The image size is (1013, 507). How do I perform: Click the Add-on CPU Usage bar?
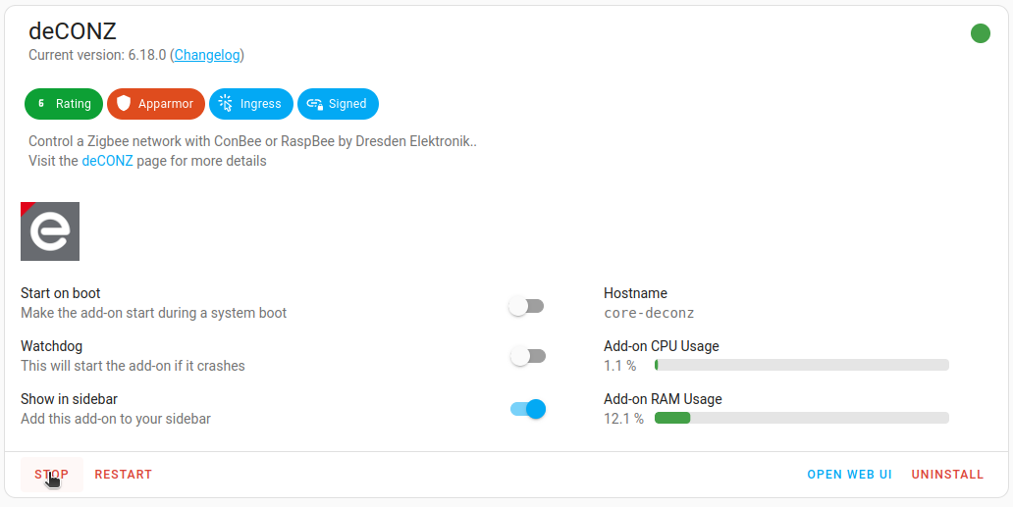tap(801, 365)
